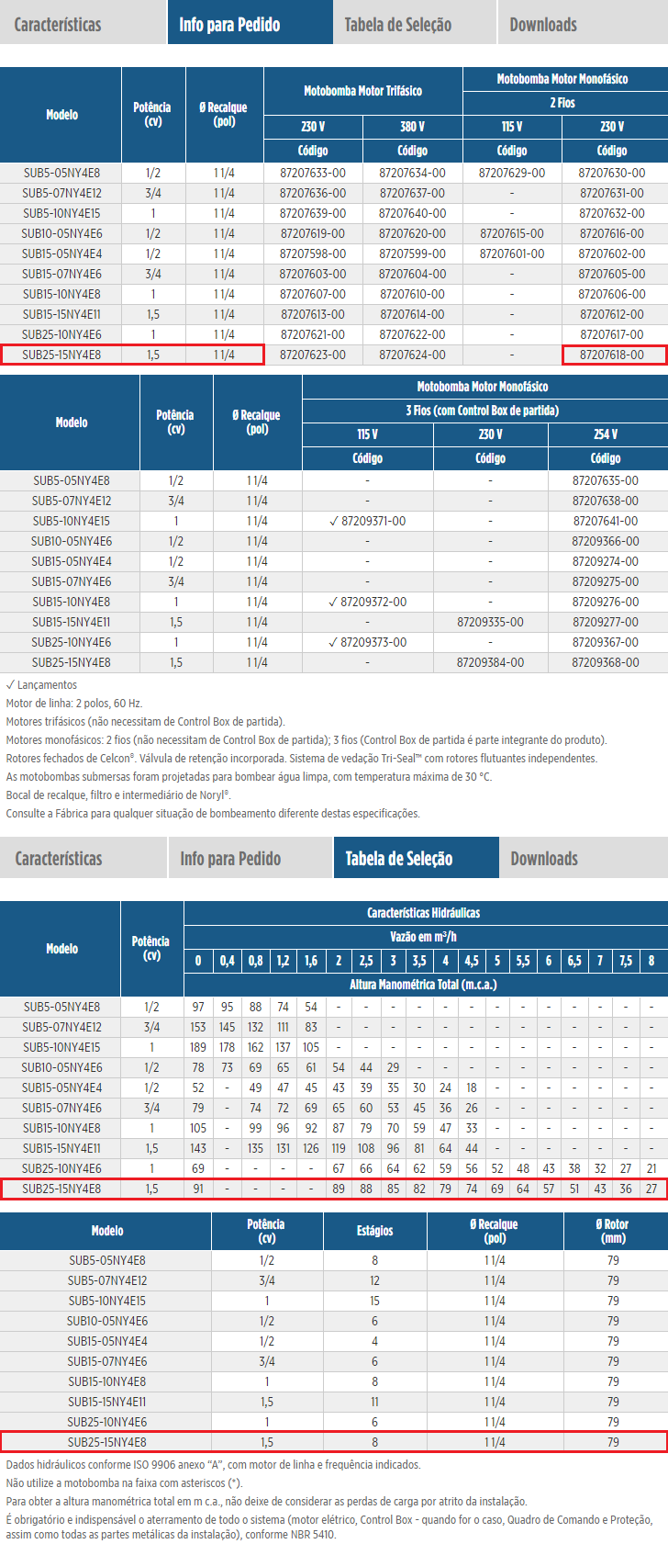The image size is (668, 1544).
Task: Select launch code 87209371-00 with checkmark
Action: [x=367, y=521]
